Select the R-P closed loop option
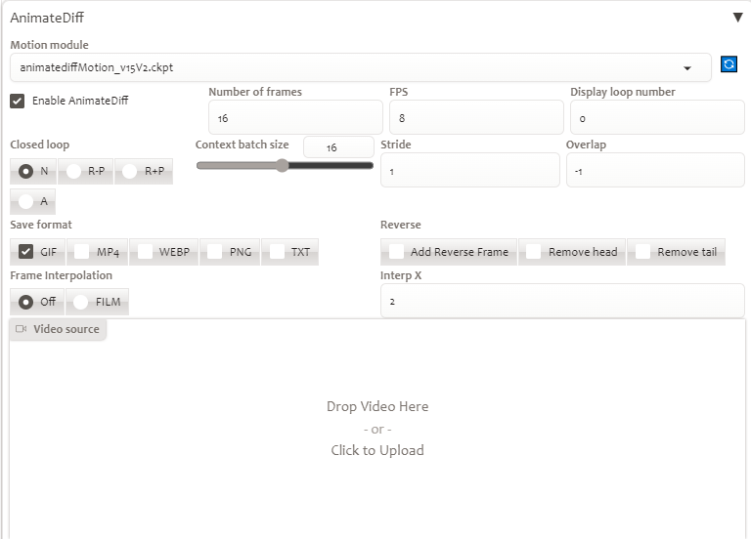 point(73,171)
